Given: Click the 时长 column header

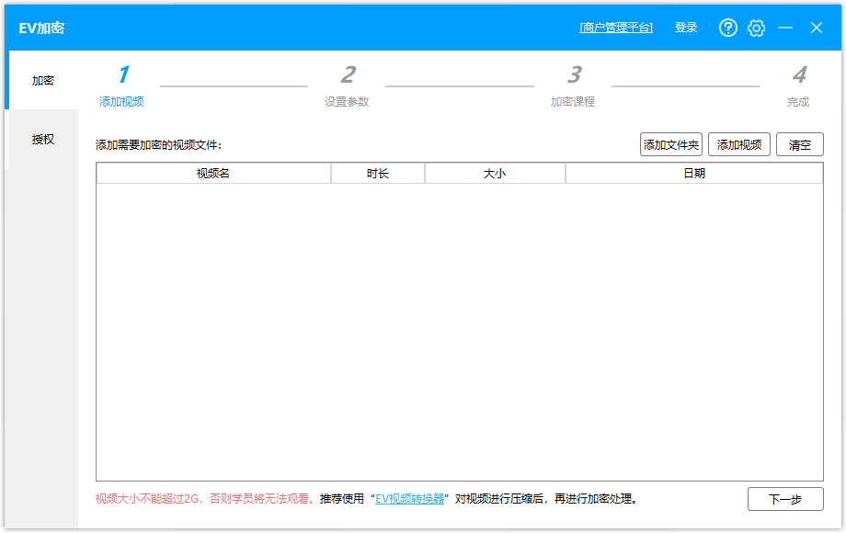Looking at the screenshot, I should pos(377,173).
